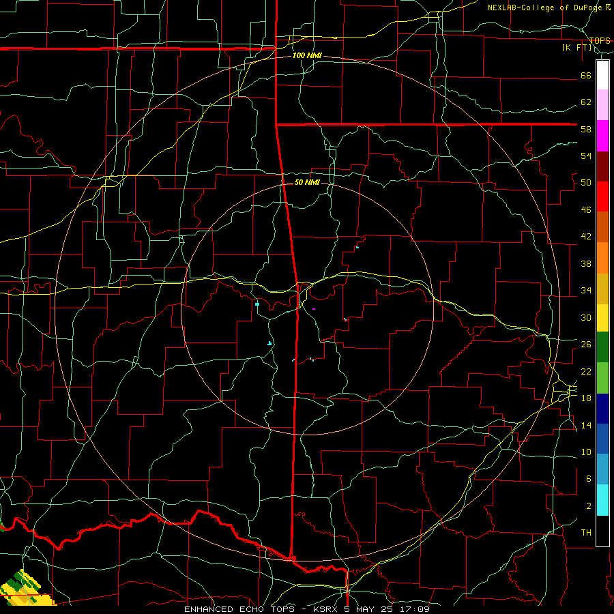Screen dimensions: 614x614
Task: Click the 50 NMI range ring label
Action: tap(307, 182)
